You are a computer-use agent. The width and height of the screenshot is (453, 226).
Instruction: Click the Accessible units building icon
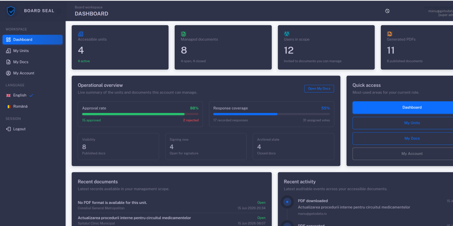80,34
